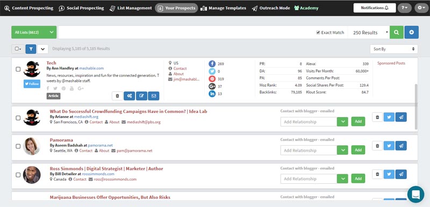Open About link for Tech prospect
The height and width of the screenshot is (207, 430).
tap(178, 74)
